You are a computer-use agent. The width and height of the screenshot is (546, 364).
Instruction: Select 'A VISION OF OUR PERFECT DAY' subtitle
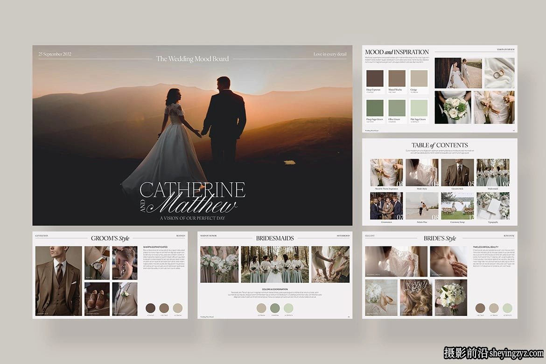pyautogui.click(x=192, y=218)
